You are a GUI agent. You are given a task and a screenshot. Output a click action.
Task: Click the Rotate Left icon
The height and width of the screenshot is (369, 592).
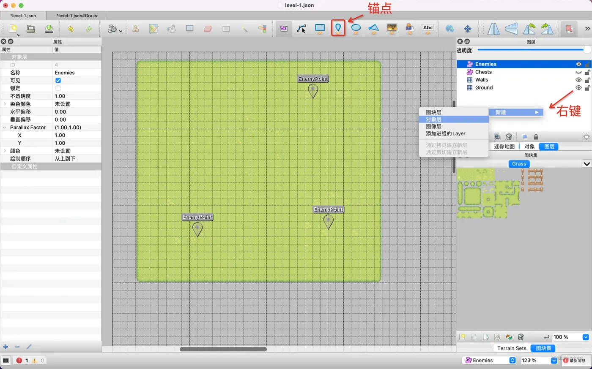point(529,29)
